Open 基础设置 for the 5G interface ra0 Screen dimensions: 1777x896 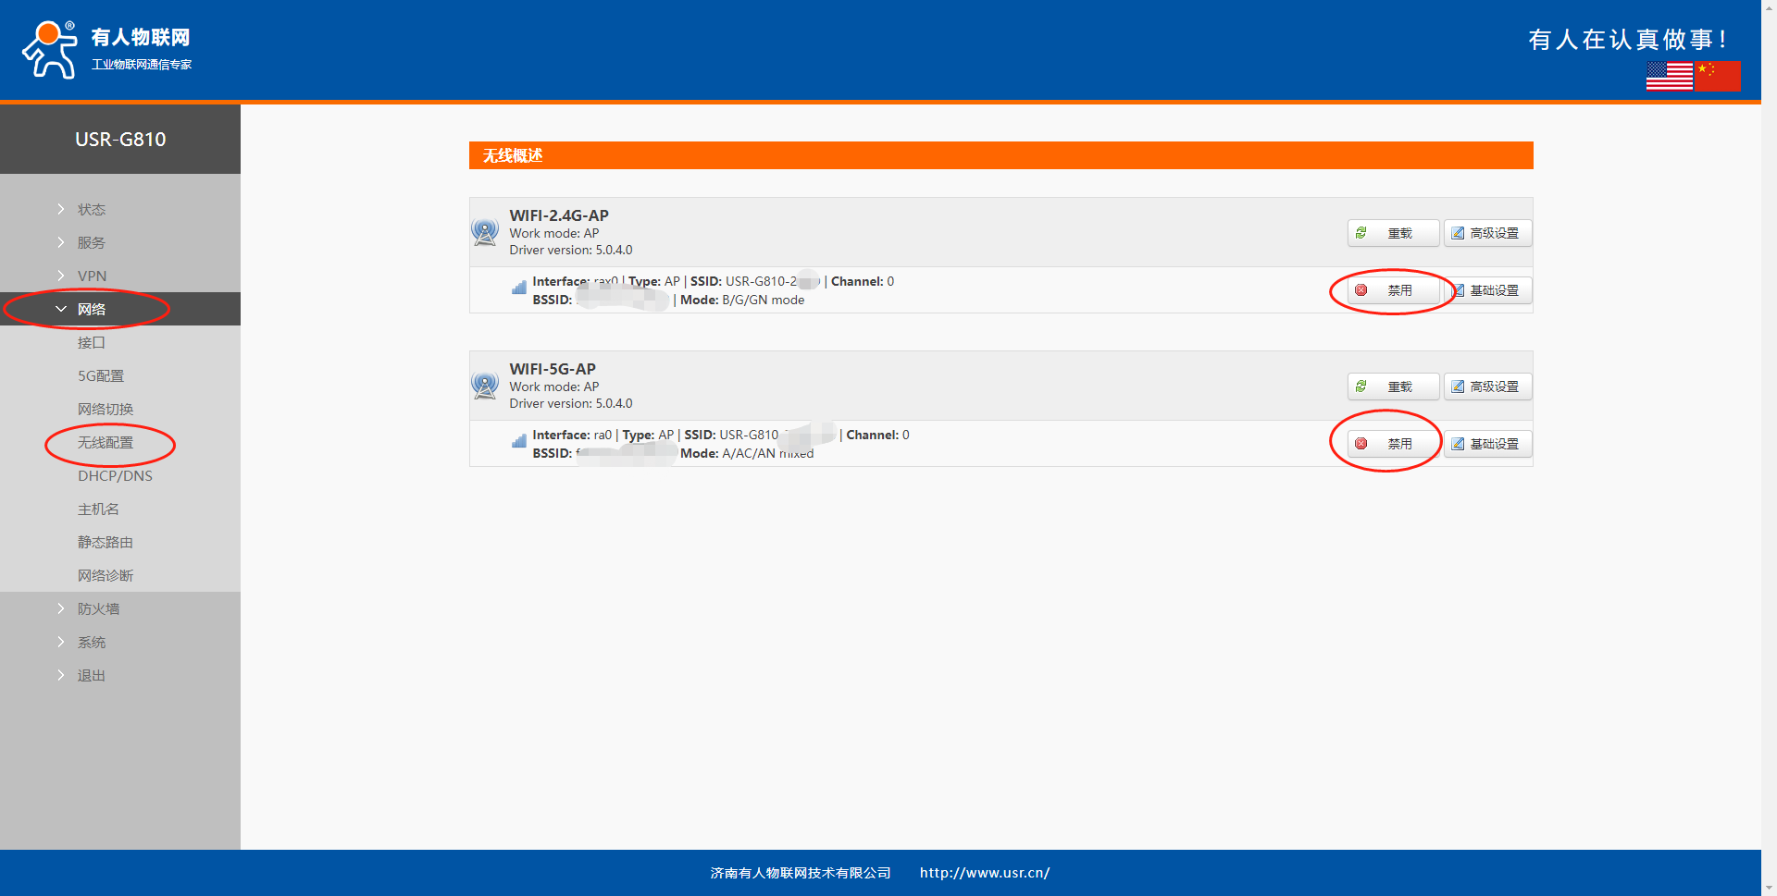pos(1487,444)
